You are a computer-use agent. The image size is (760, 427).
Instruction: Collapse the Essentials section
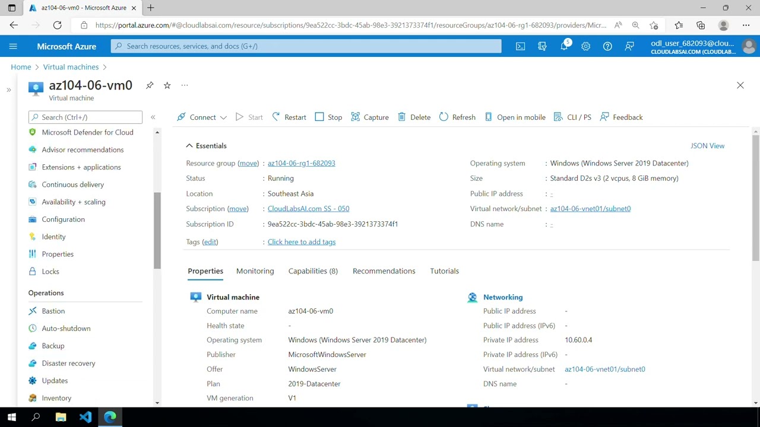pyautogui.click(x=206, y=146)
